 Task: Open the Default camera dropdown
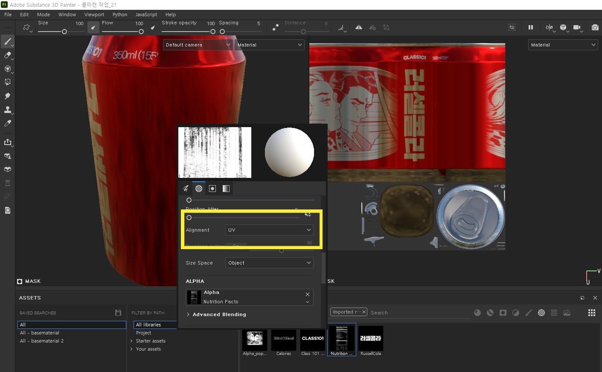coord(198,45)
